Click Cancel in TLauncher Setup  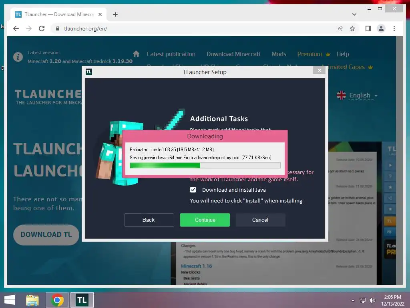click(x=260, y=220)
